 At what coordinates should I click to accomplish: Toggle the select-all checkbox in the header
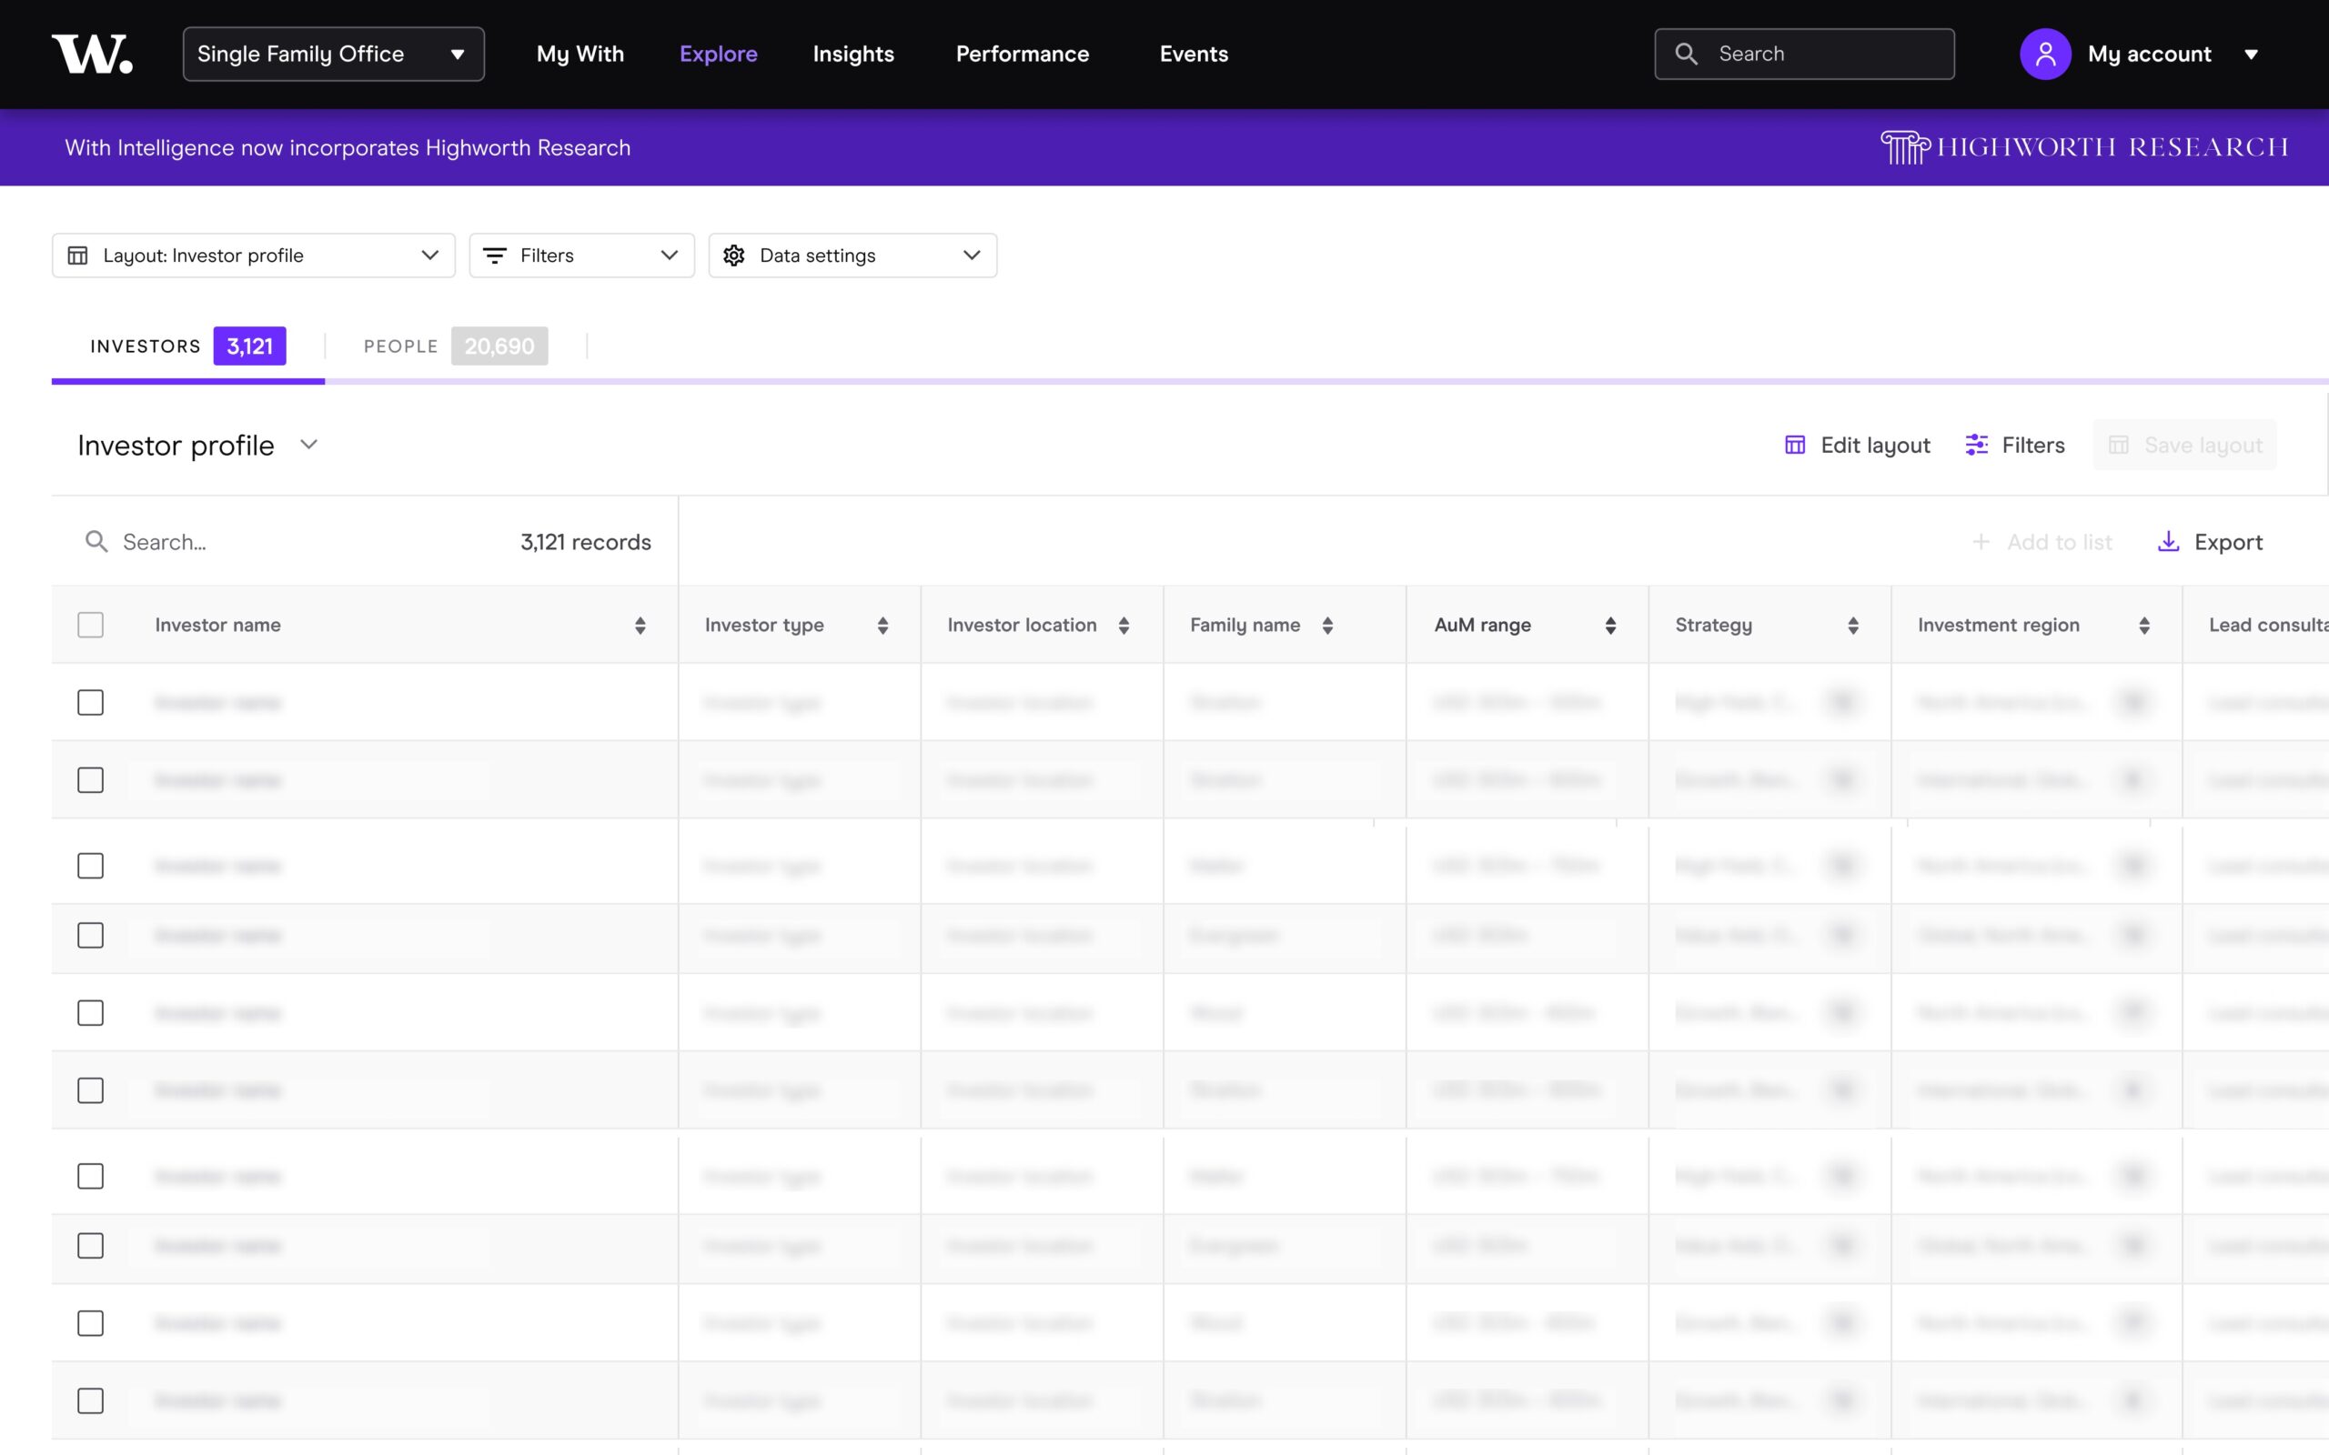click(x=90, y=625)
